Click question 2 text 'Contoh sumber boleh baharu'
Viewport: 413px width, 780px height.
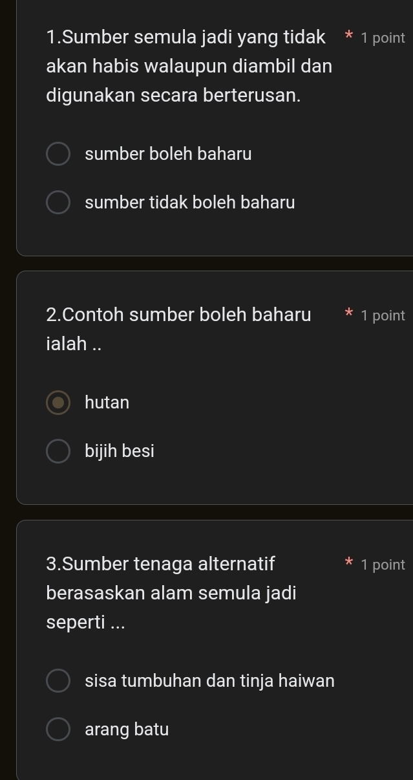pyautogui.click(x=178, y=315)
